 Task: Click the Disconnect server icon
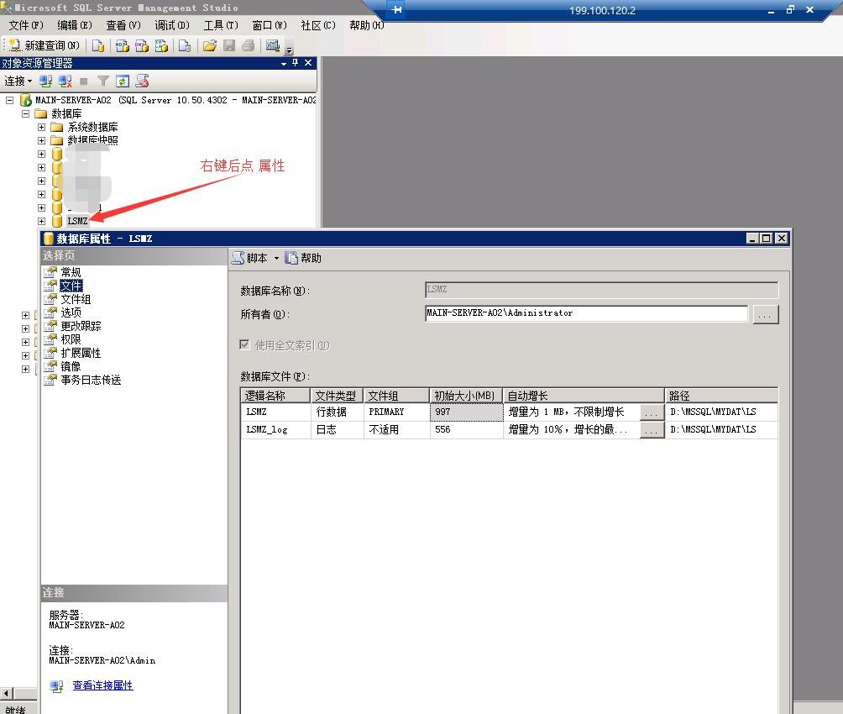click(x=65, y=81)
